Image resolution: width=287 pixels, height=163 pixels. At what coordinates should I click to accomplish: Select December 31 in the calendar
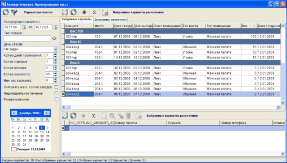pos(24,145)
